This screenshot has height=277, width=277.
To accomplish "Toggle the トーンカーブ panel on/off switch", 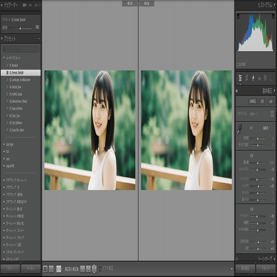I will click(237, 259).
